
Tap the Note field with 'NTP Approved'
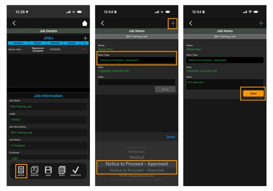[225, 83]
